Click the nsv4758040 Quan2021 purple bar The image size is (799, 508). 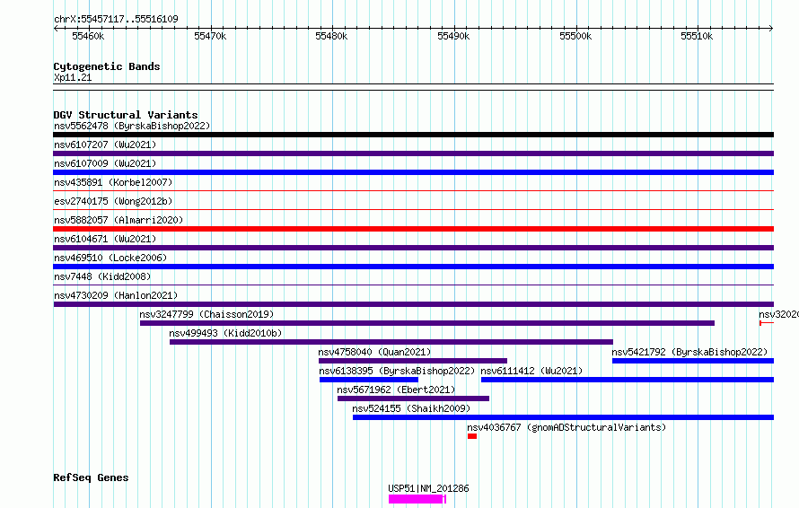[x=413, y=361]
